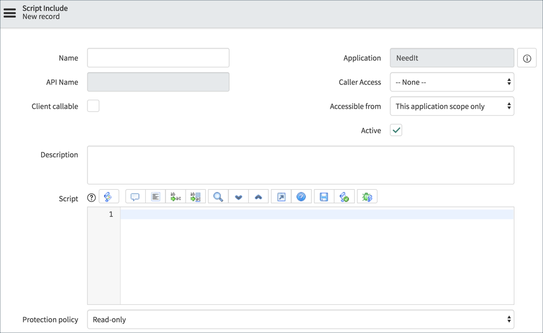Image resolution: width=543 pixels, height=333 pixels.
Task: Open the Script Include context menu
Action: click(11, 13)
